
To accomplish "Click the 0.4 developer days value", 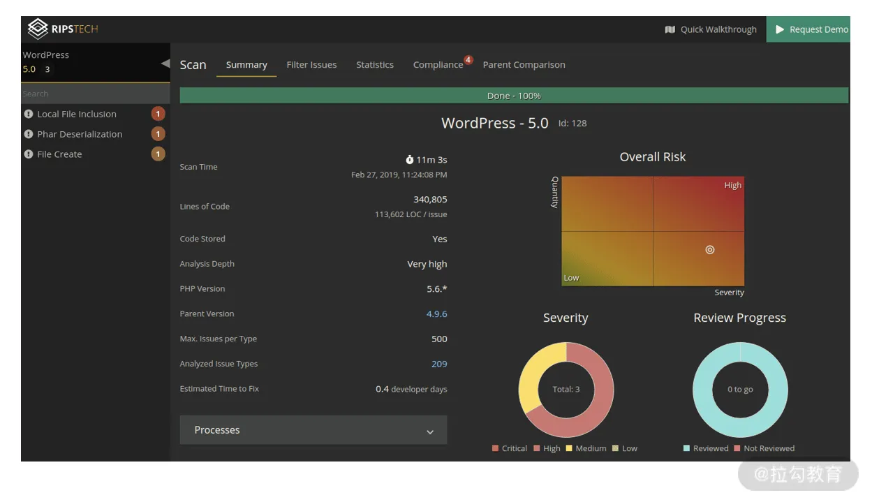I will (x=411, y=389).
